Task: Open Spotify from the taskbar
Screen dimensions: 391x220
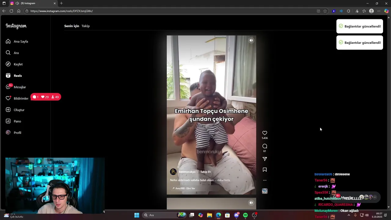Action: (245, 215)
